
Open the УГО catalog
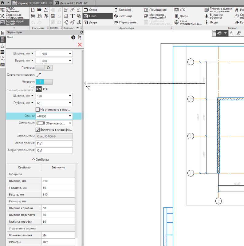(180, 10)
